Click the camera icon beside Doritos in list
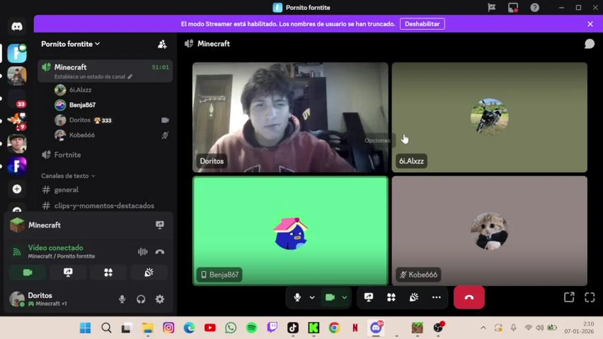The image size is (603, 339). coord(165,120)
